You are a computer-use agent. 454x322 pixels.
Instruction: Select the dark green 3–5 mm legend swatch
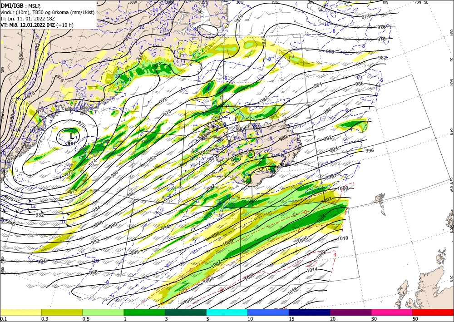186,312
